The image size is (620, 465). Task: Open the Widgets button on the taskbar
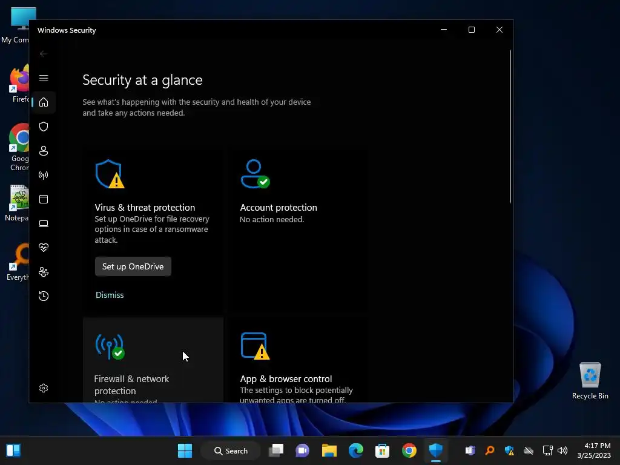click(x=13, y=450)
